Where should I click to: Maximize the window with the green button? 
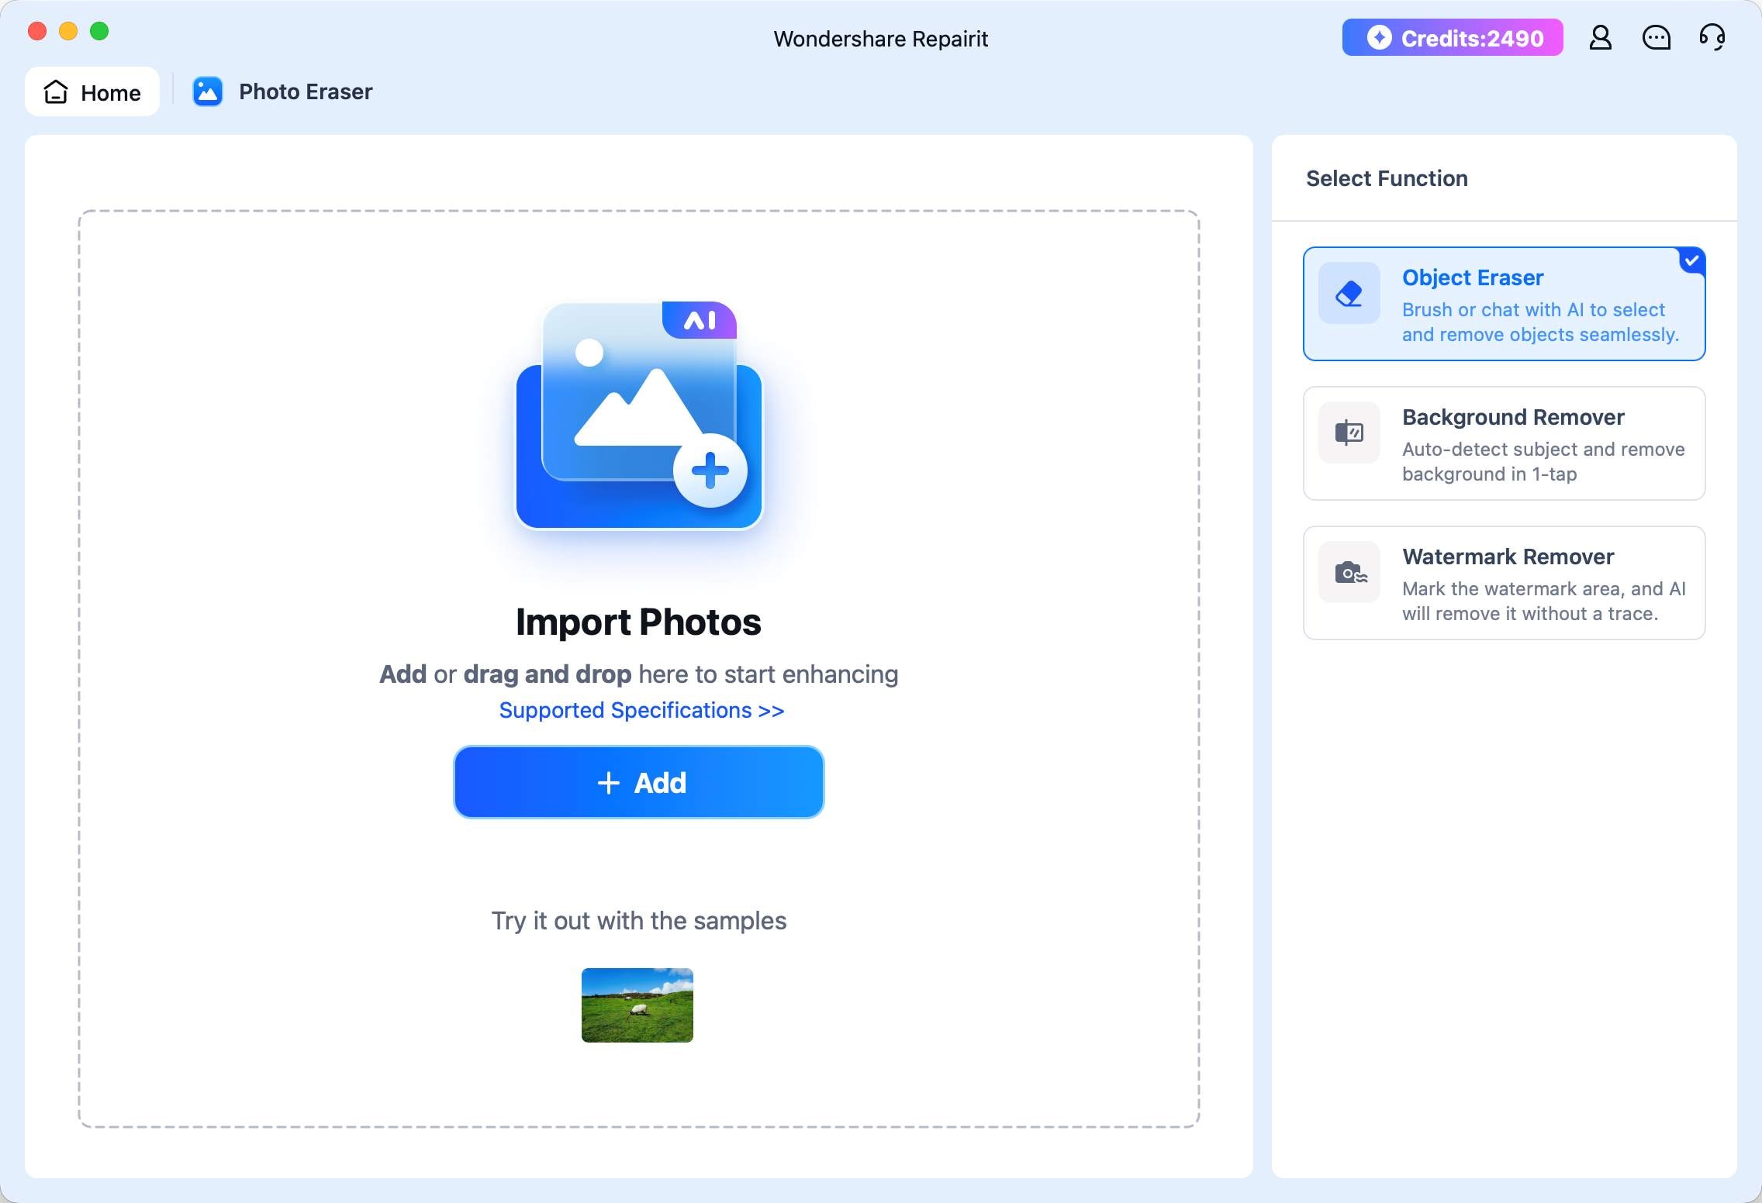(99, 31)
